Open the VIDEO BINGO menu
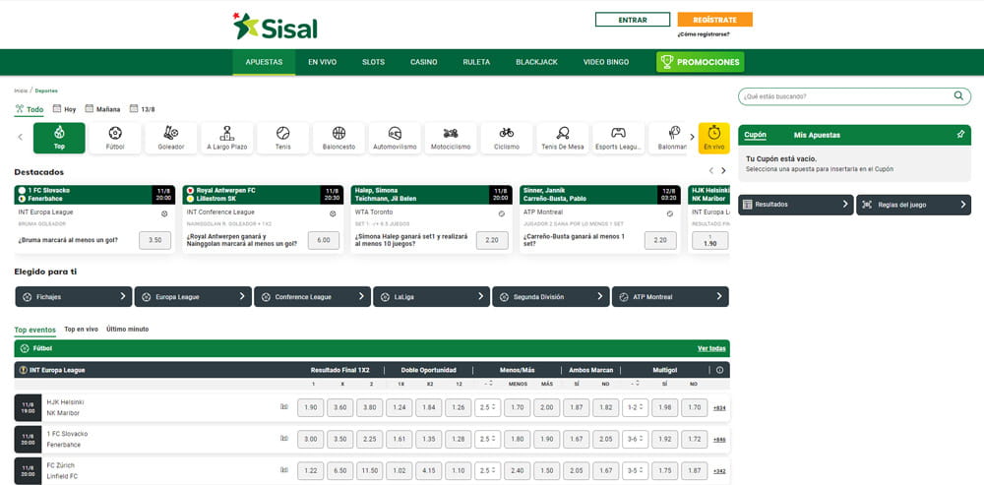 (x=605, y=62)
